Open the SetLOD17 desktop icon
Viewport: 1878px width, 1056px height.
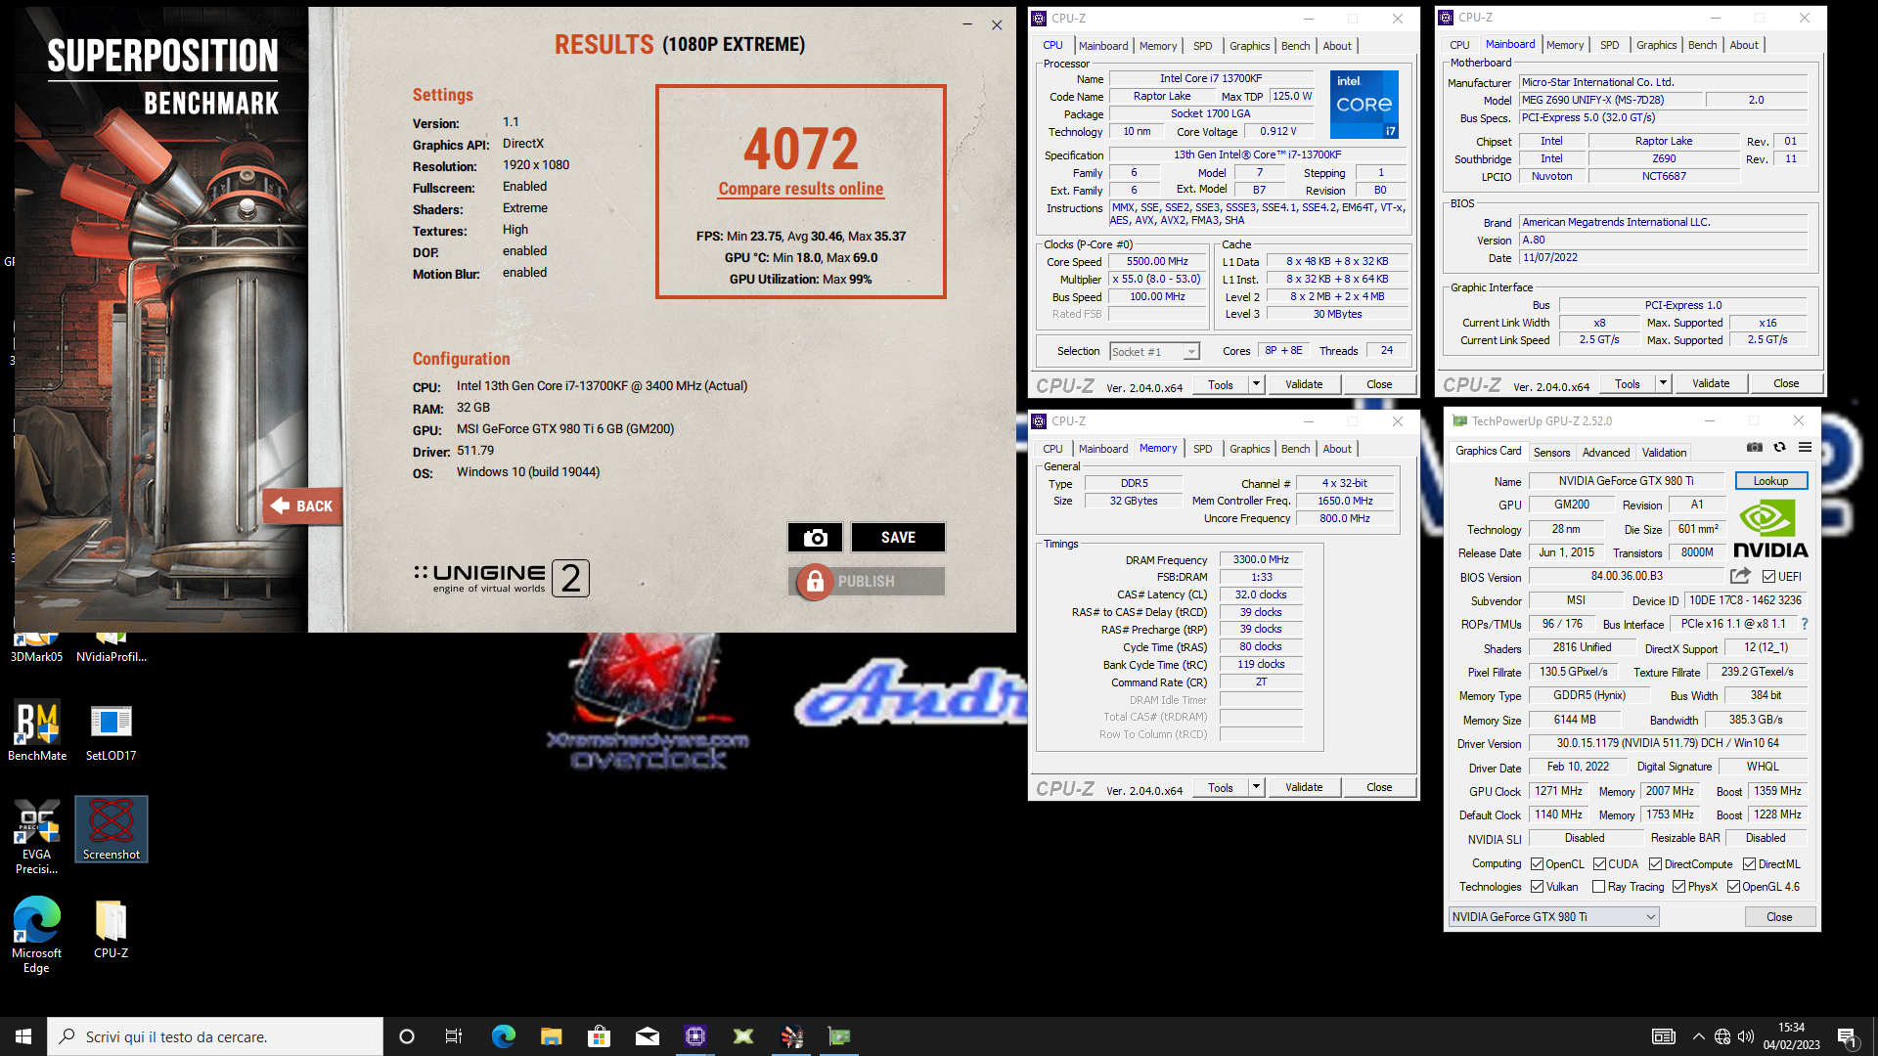[111, 730]
